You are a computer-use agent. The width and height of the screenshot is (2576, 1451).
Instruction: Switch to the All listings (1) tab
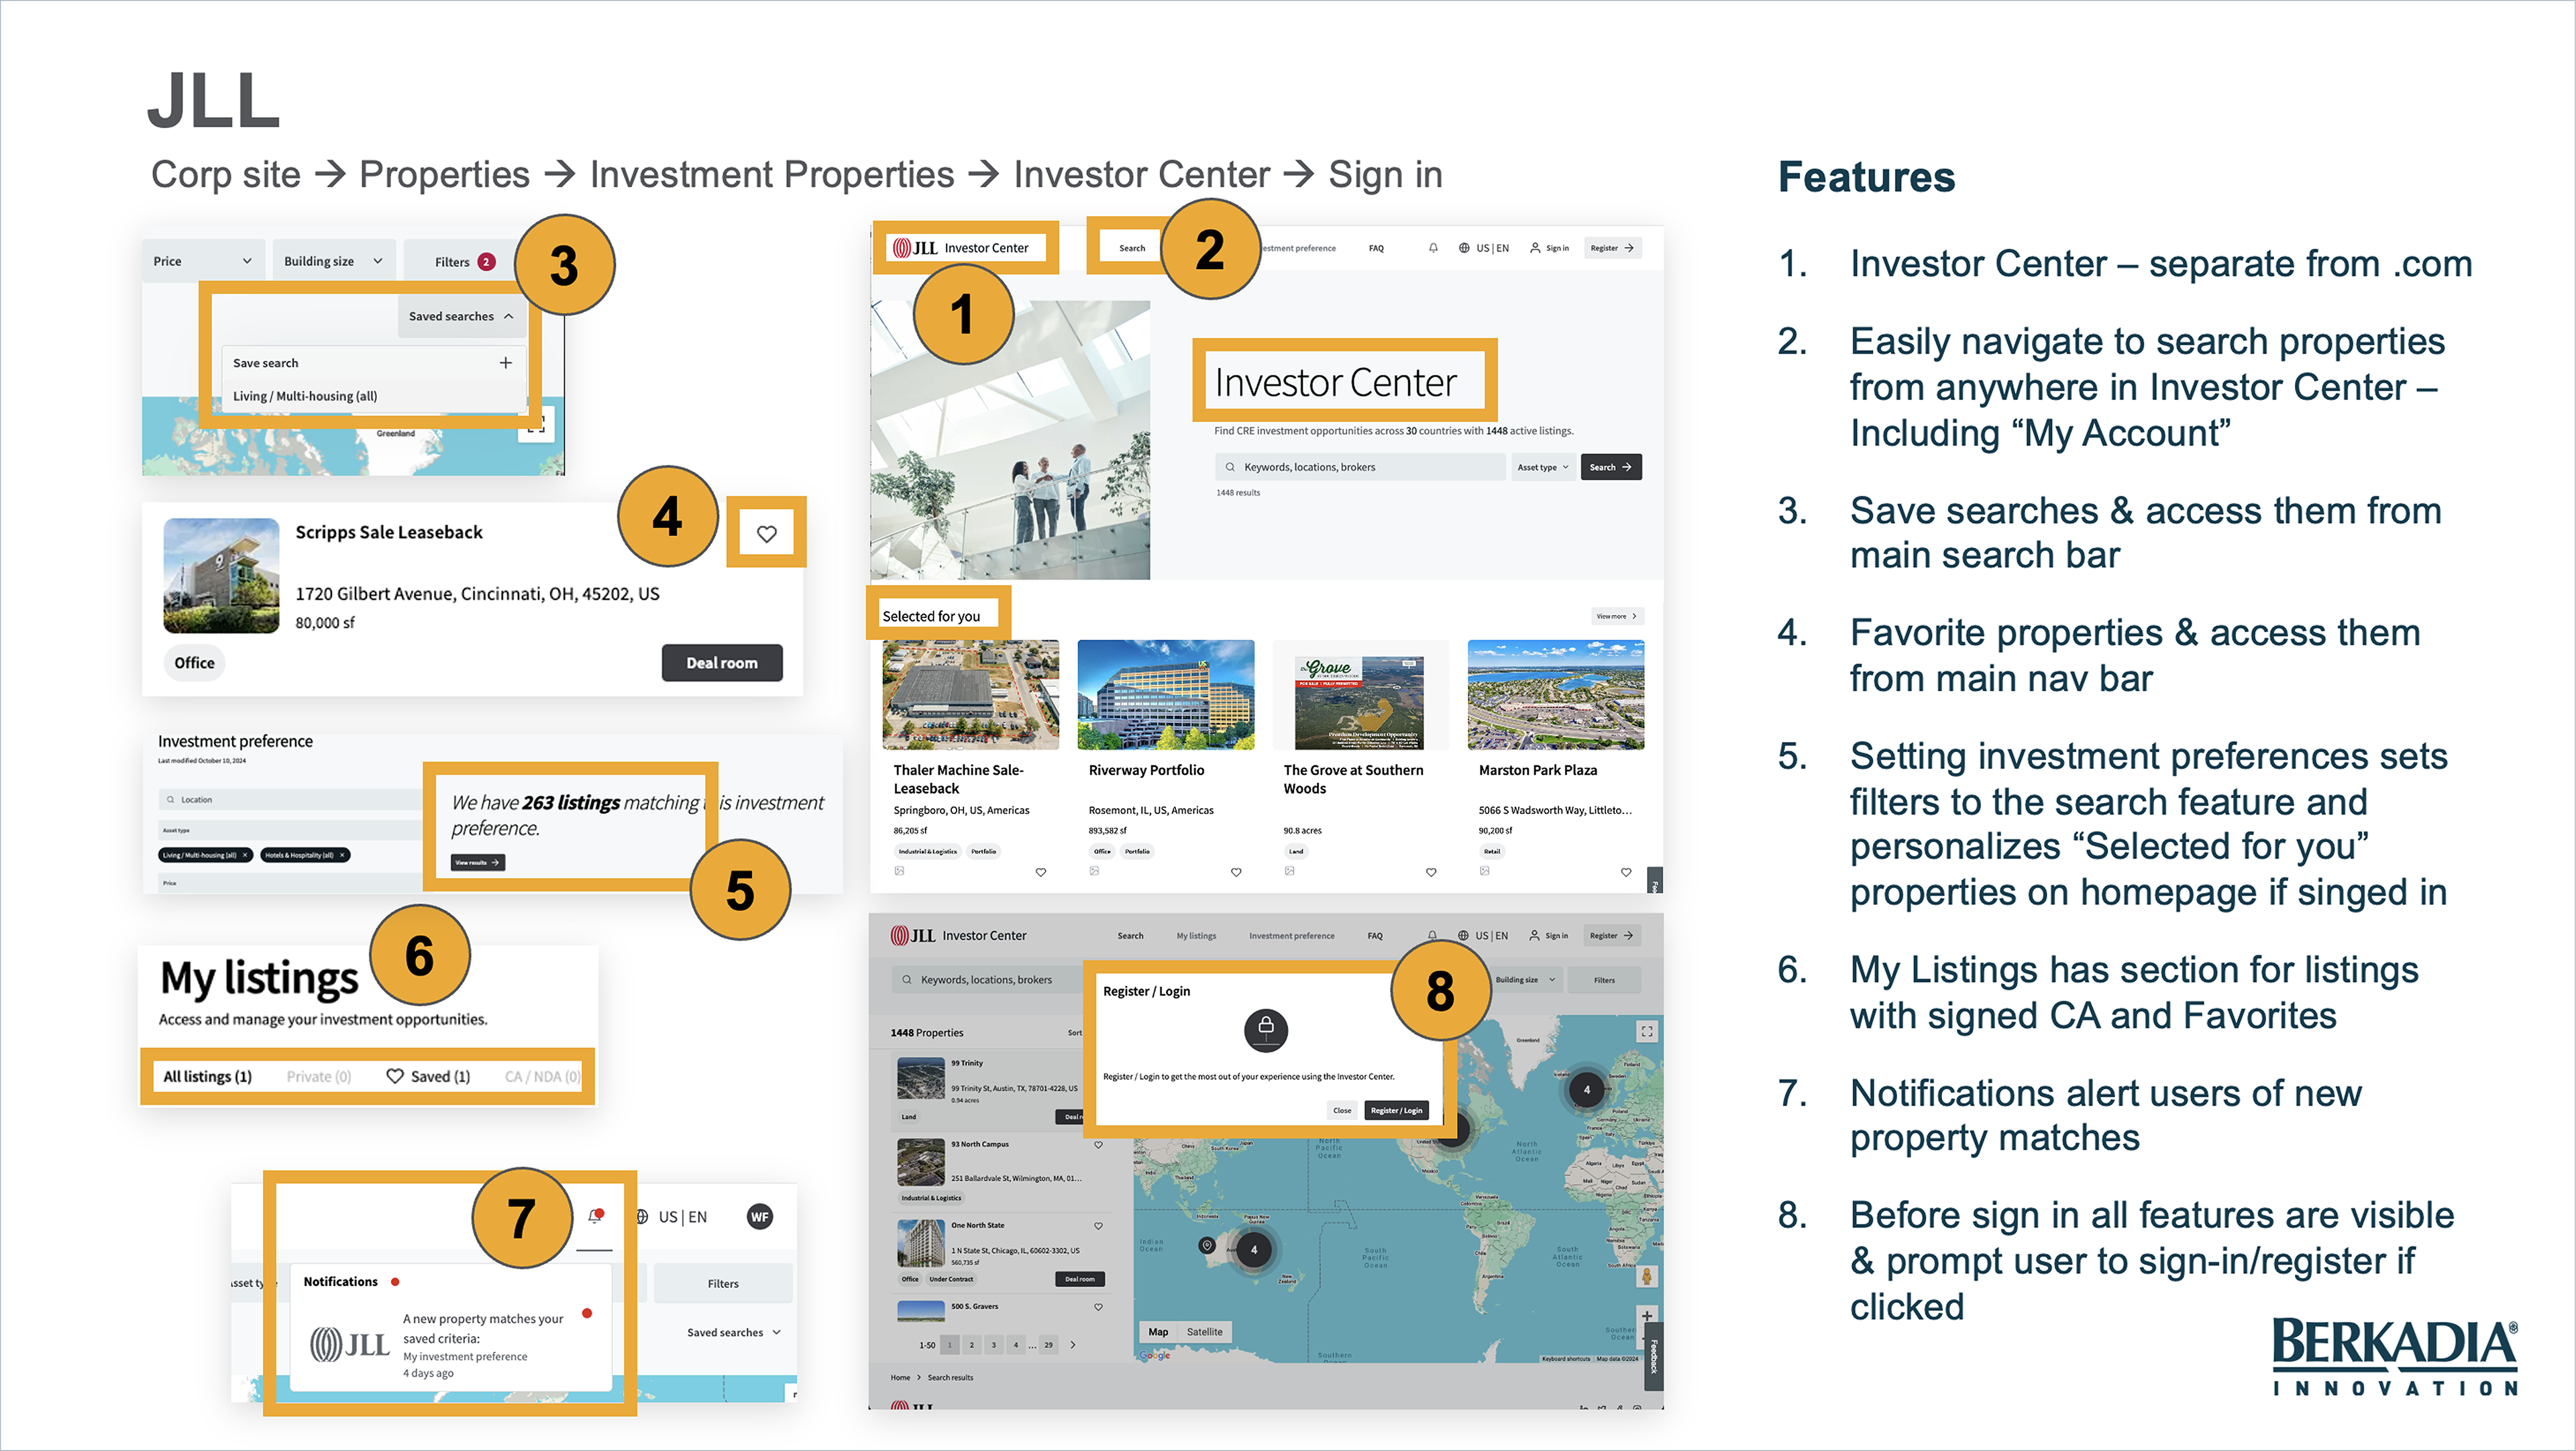pyautogui.click(x=207, y=1076)
